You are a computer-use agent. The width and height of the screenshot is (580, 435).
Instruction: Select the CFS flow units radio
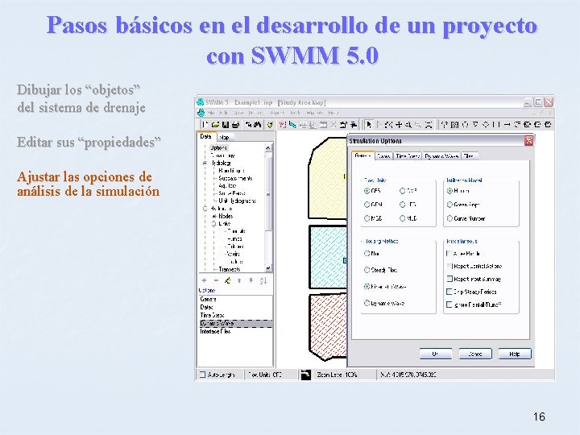367,191
